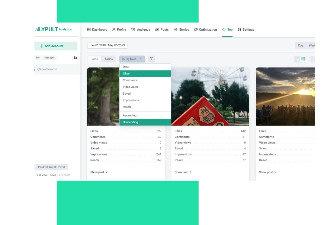The height and width of the screenshot is (225, 322).
Task: Open 'Show post' link under ferris wheel photo
Action: 183,172
